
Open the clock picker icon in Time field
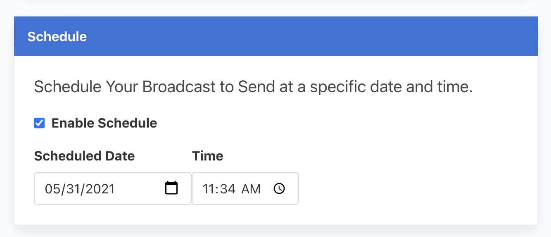click(x=280, y=188)
